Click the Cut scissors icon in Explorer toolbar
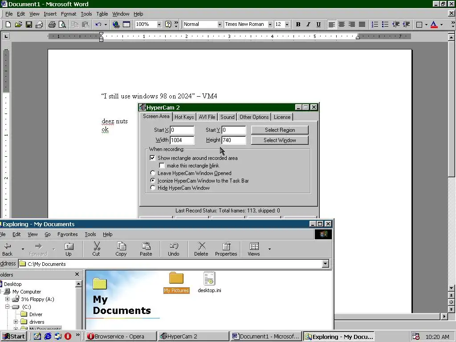 (x=96, y=249)
